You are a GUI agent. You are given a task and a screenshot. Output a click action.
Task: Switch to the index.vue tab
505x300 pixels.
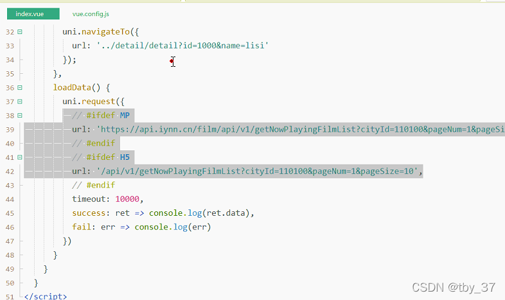(x=33, y=14)
